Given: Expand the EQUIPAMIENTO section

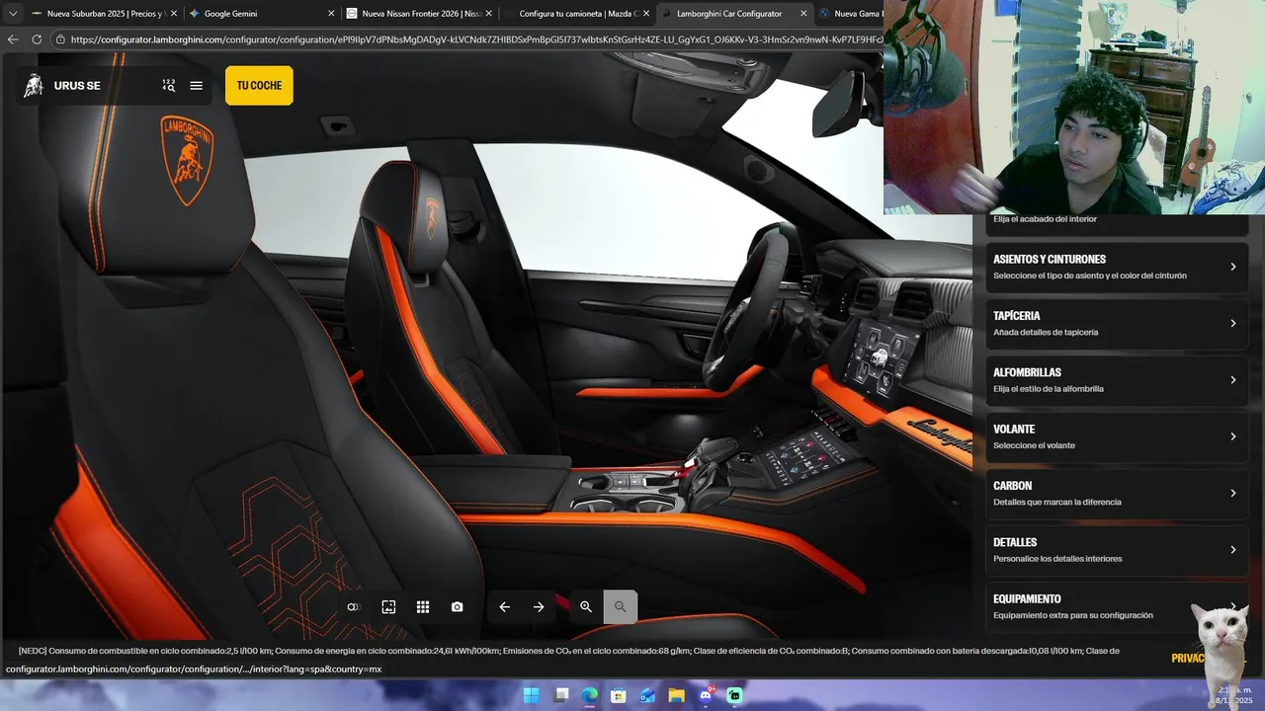Looking at the screenshot, I should (x=1116, y=606).
